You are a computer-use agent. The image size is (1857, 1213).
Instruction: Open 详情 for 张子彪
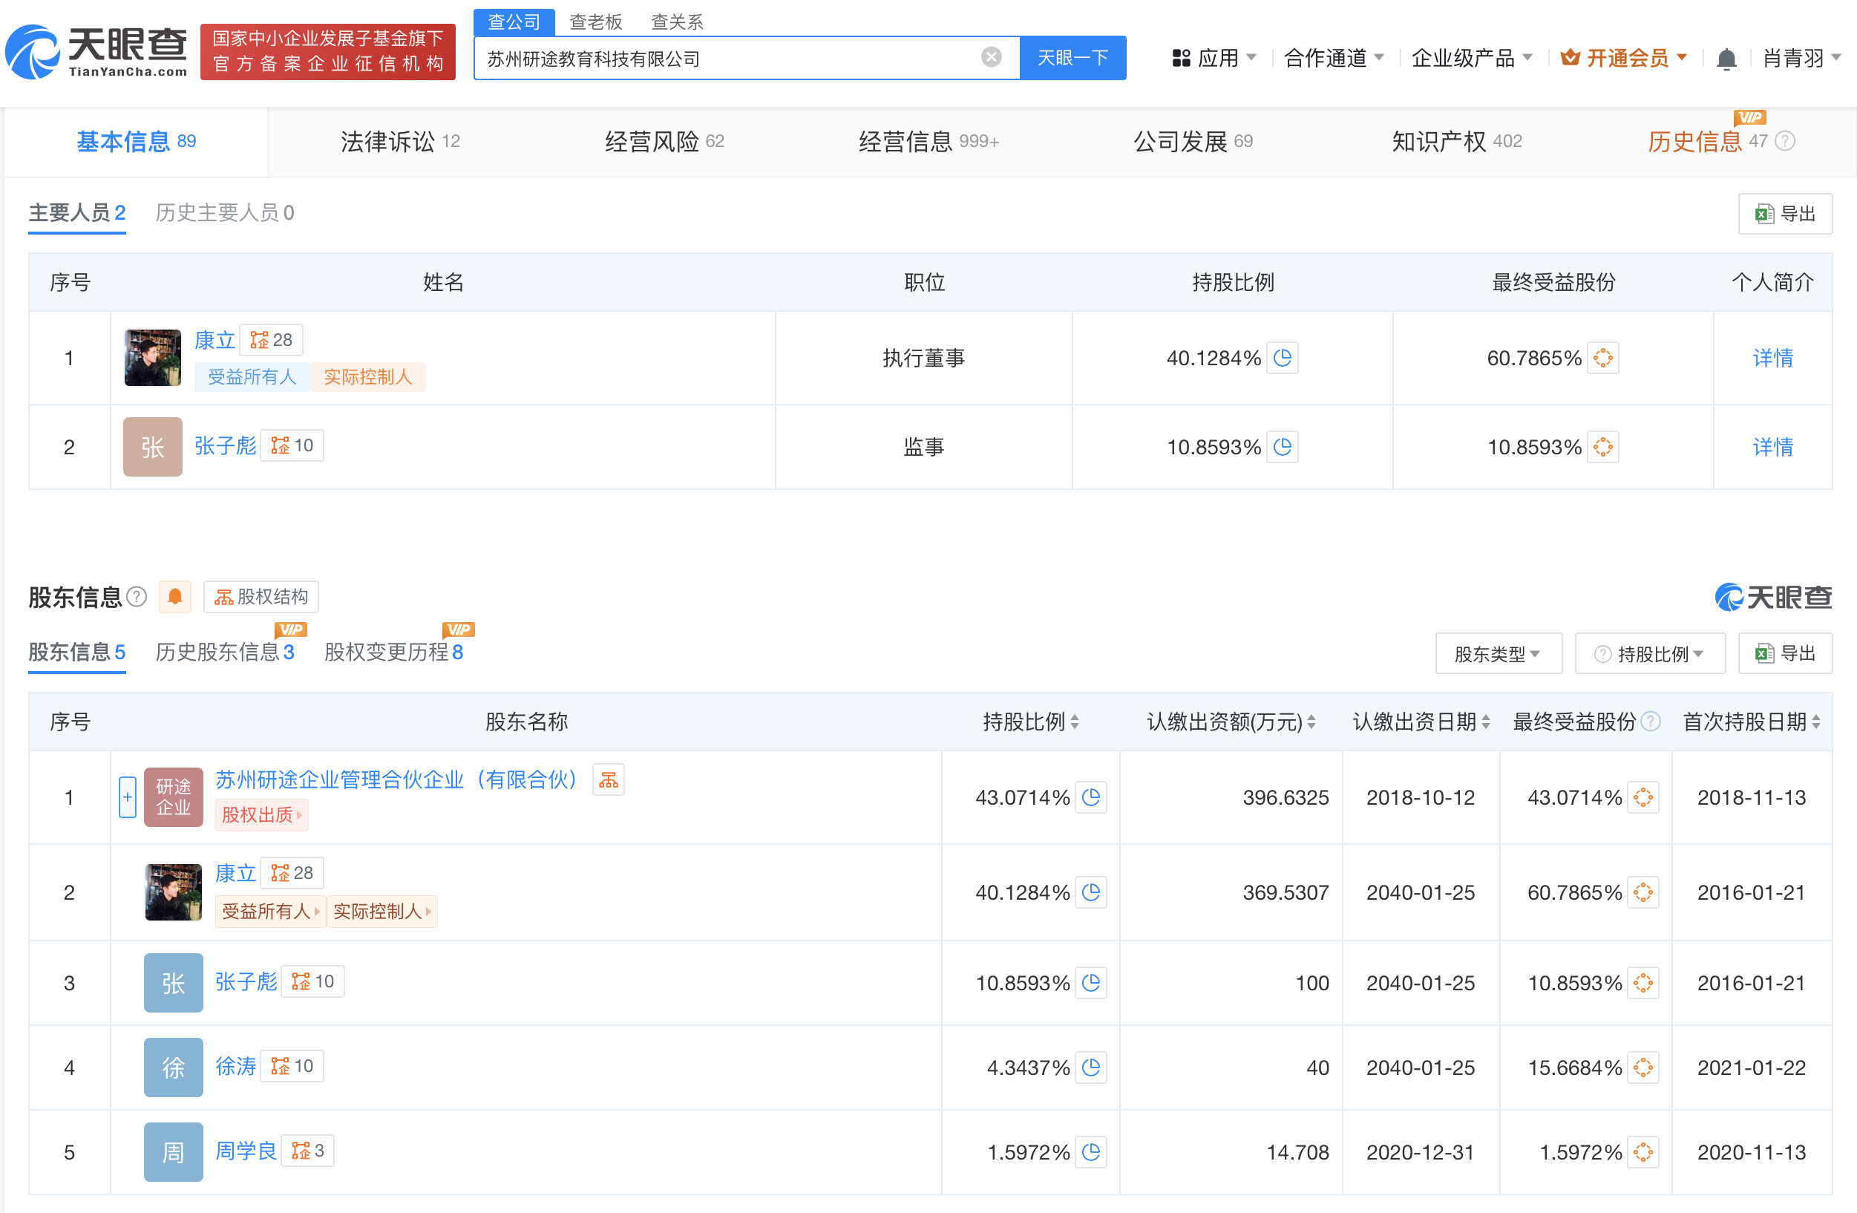1772,447
